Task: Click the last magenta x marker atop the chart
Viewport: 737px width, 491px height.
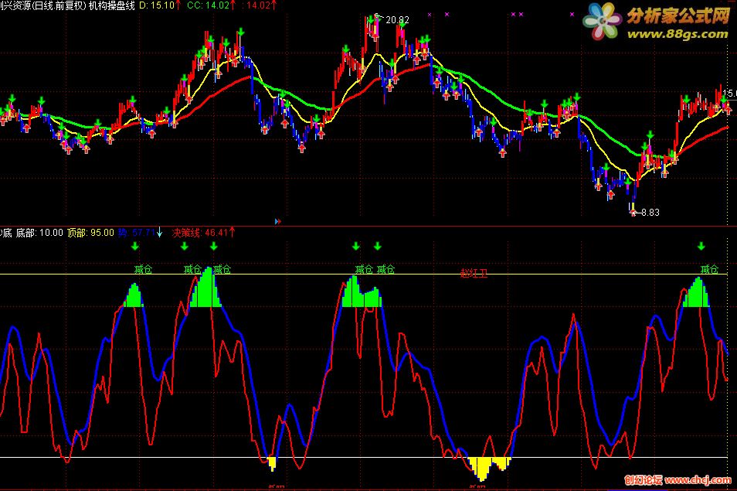Action: [572, 15]
